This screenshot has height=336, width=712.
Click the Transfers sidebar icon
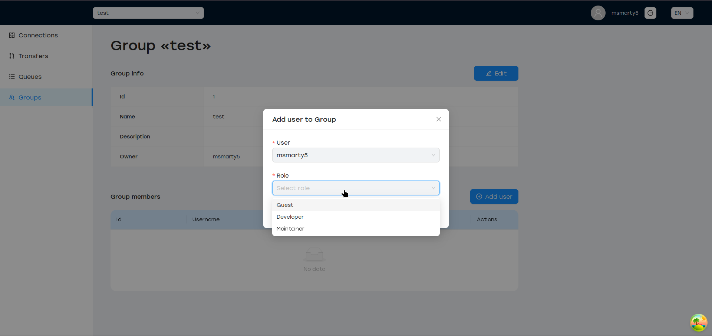pos(12,56)
